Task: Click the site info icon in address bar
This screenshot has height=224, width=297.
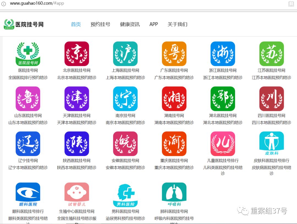Action: tap(3, 3)
